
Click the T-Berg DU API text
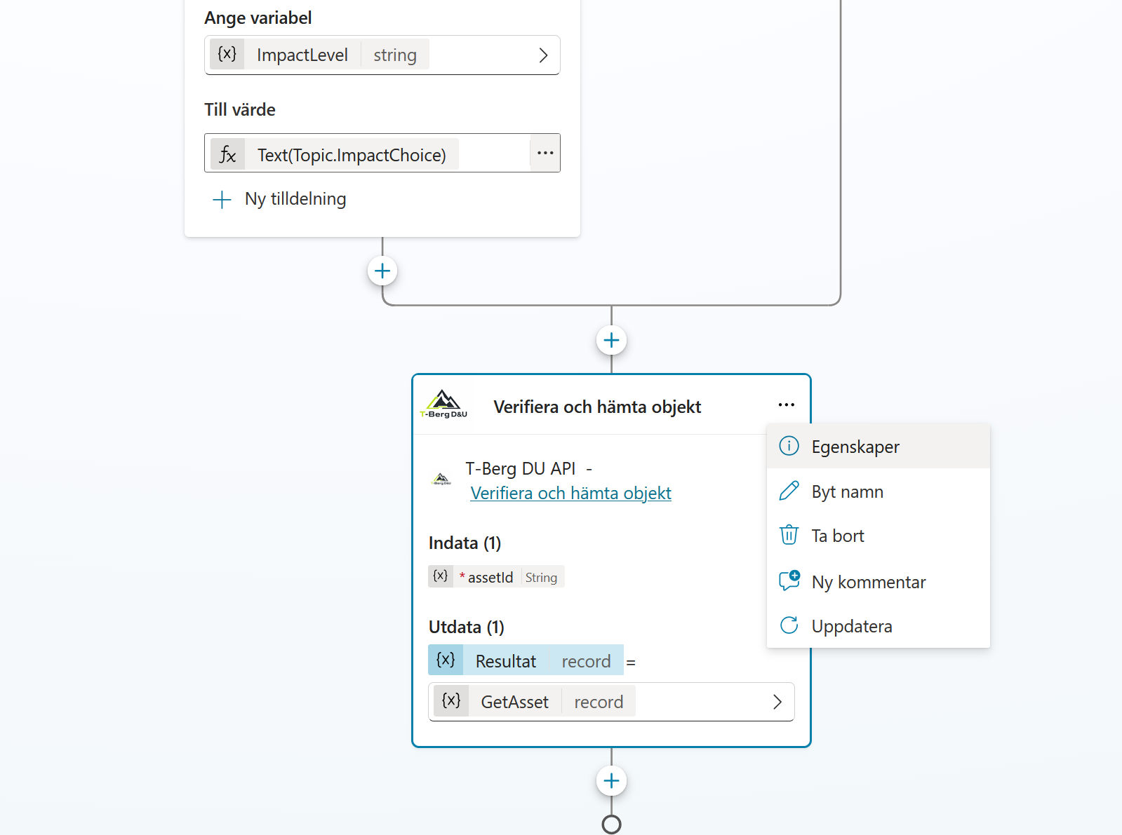coord(520,468)
